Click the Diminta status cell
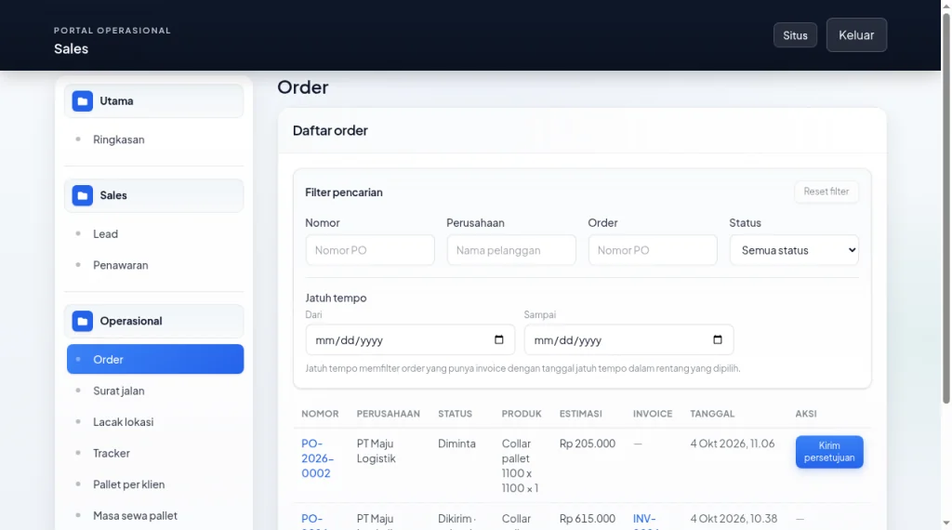 (x=456, y=444)
